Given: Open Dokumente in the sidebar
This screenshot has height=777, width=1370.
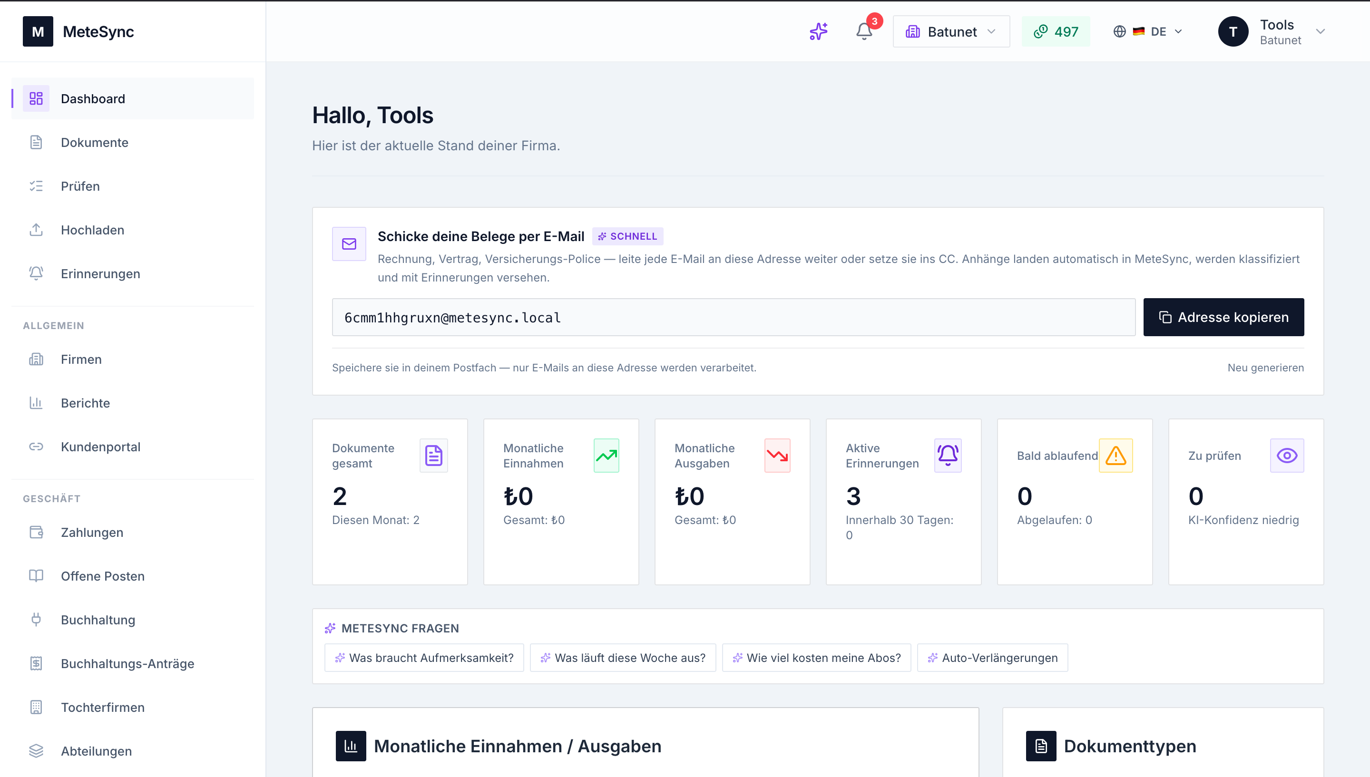Looking at the screenshot, I should (x=132, y=143).
